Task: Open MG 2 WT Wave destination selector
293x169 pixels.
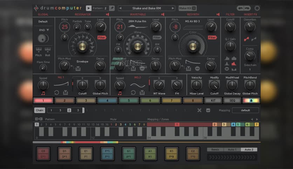Action: coord(159,94)
